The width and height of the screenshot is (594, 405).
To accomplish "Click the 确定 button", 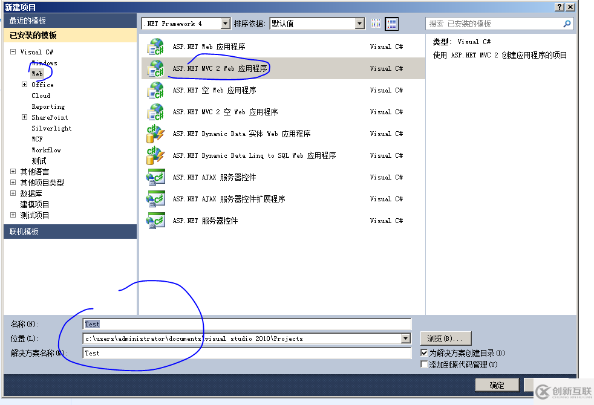I will (497, 385).
